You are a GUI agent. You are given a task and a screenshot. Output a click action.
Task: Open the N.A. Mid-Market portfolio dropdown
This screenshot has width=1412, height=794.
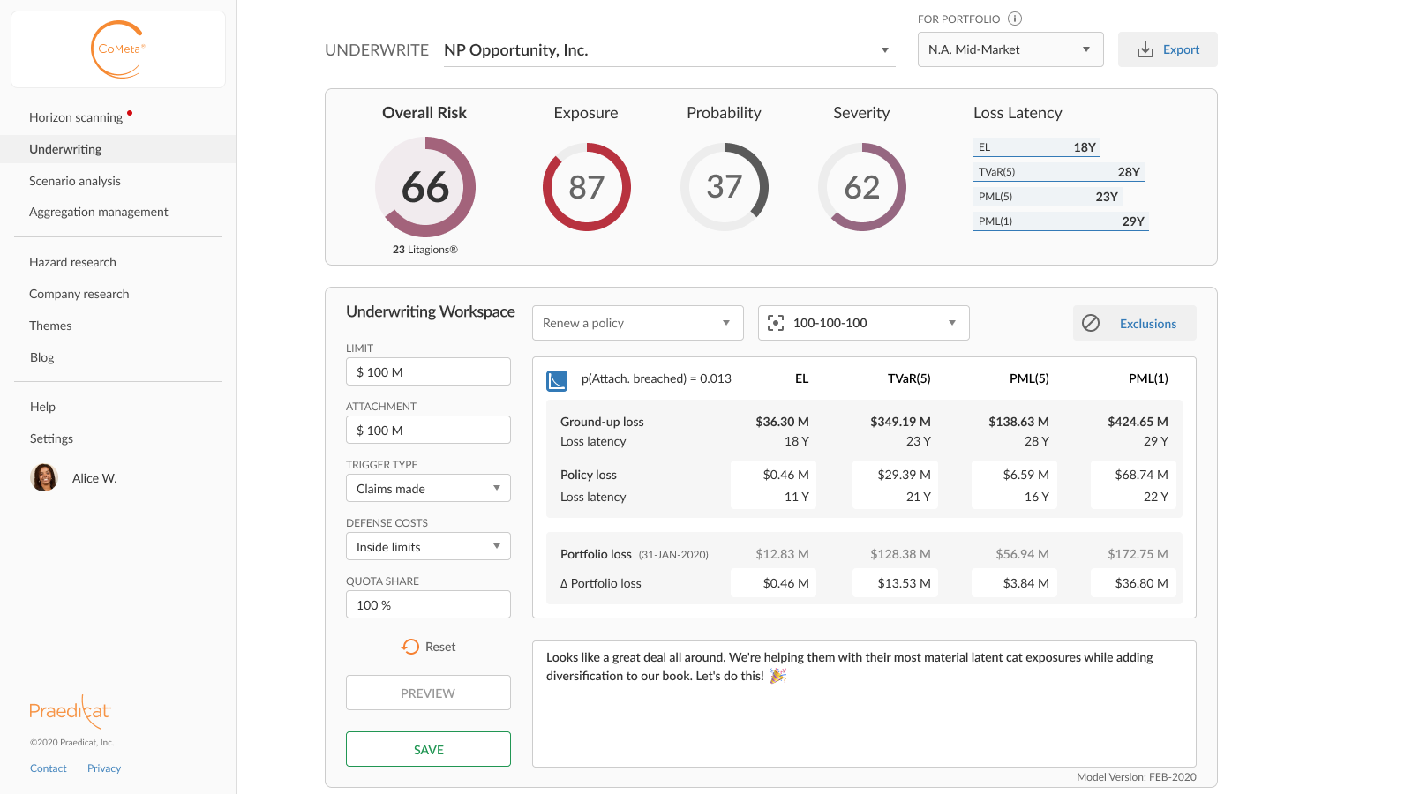click(x=1010, y=49)
